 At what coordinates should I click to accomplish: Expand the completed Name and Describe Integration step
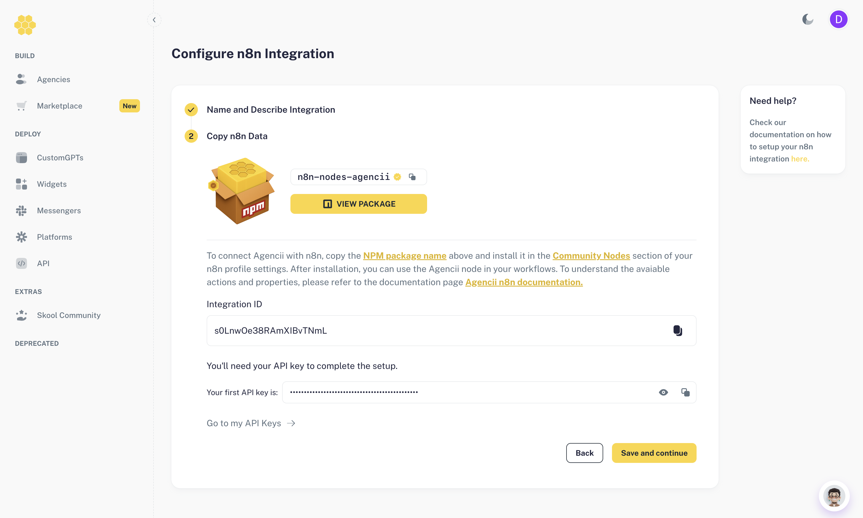pyautogui.click(x=271, y=109)
